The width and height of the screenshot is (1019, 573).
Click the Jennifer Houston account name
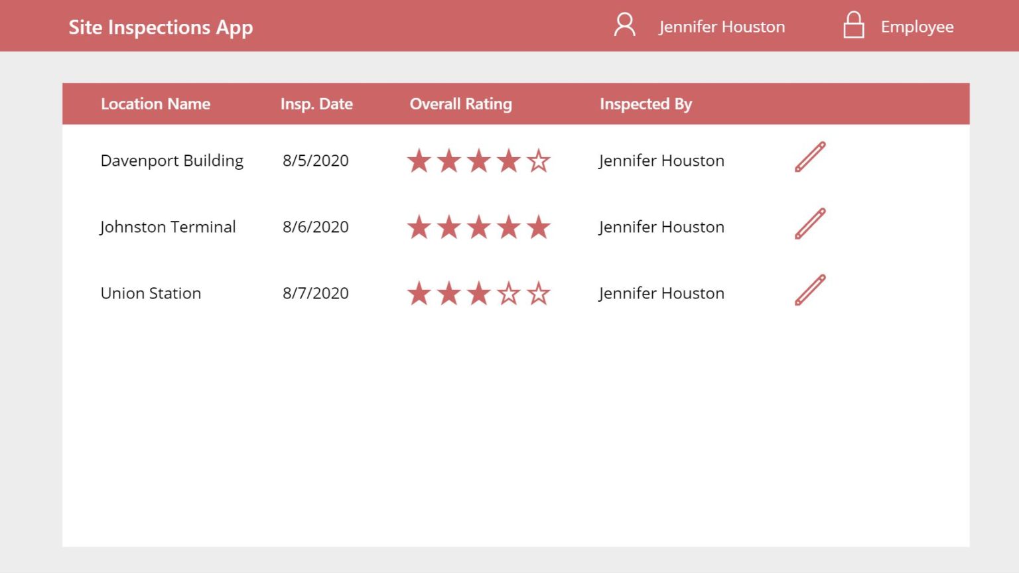[722, 27]
